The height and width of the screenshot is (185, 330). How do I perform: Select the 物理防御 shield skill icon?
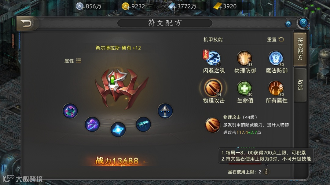click(244, 58)
